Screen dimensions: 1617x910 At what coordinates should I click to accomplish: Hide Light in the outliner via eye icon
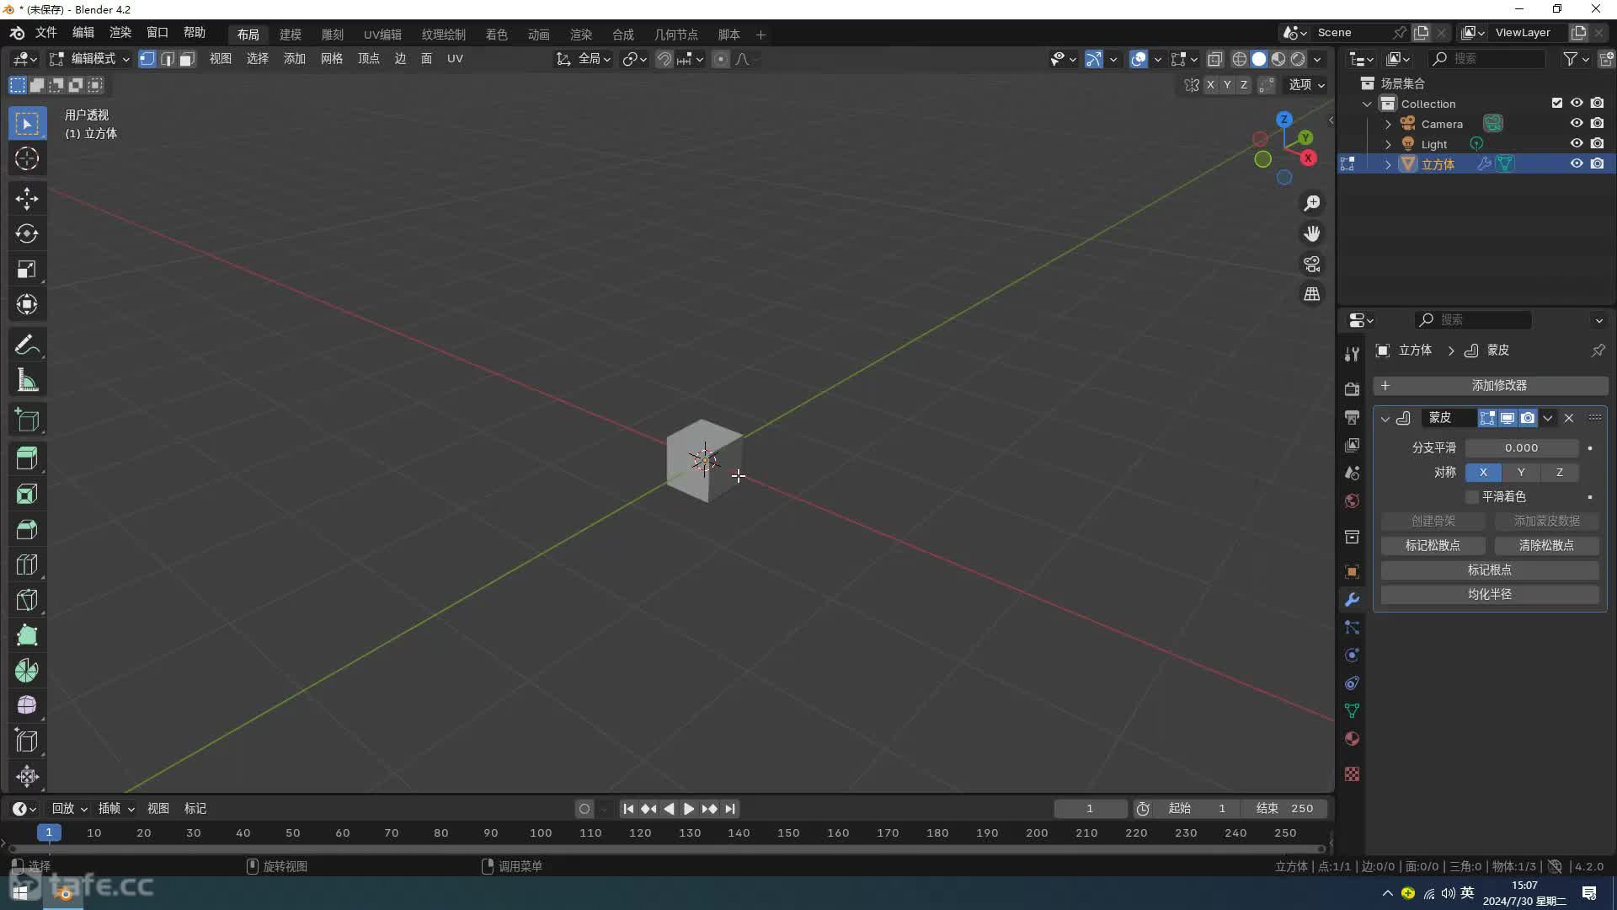1577,144
